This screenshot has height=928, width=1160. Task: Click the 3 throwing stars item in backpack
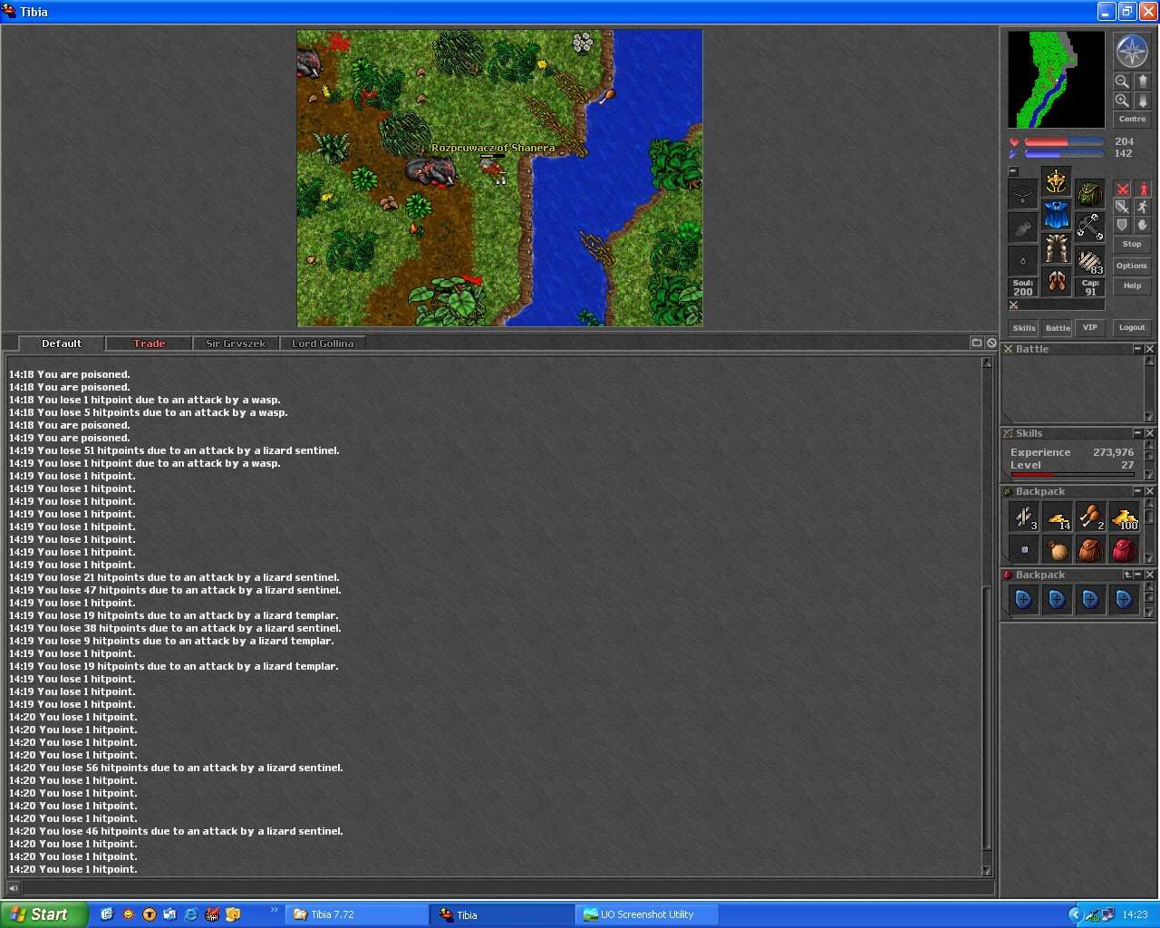click(1024, 517)
